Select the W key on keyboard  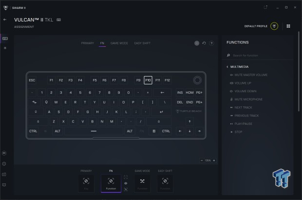pyautogui.click(x=56, y=102)
